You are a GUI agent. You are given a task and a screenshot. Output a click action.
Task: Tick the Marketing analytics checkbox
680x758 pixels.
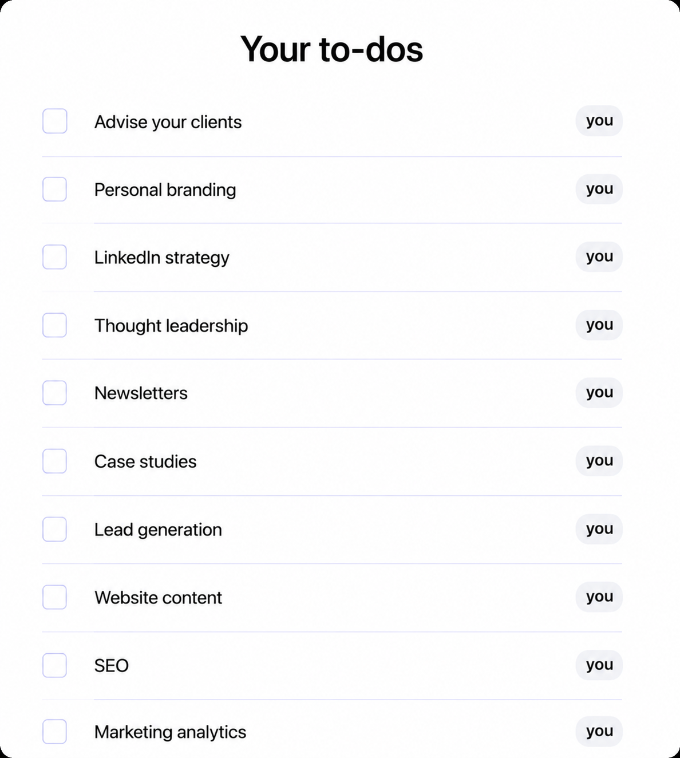(55, 732)
